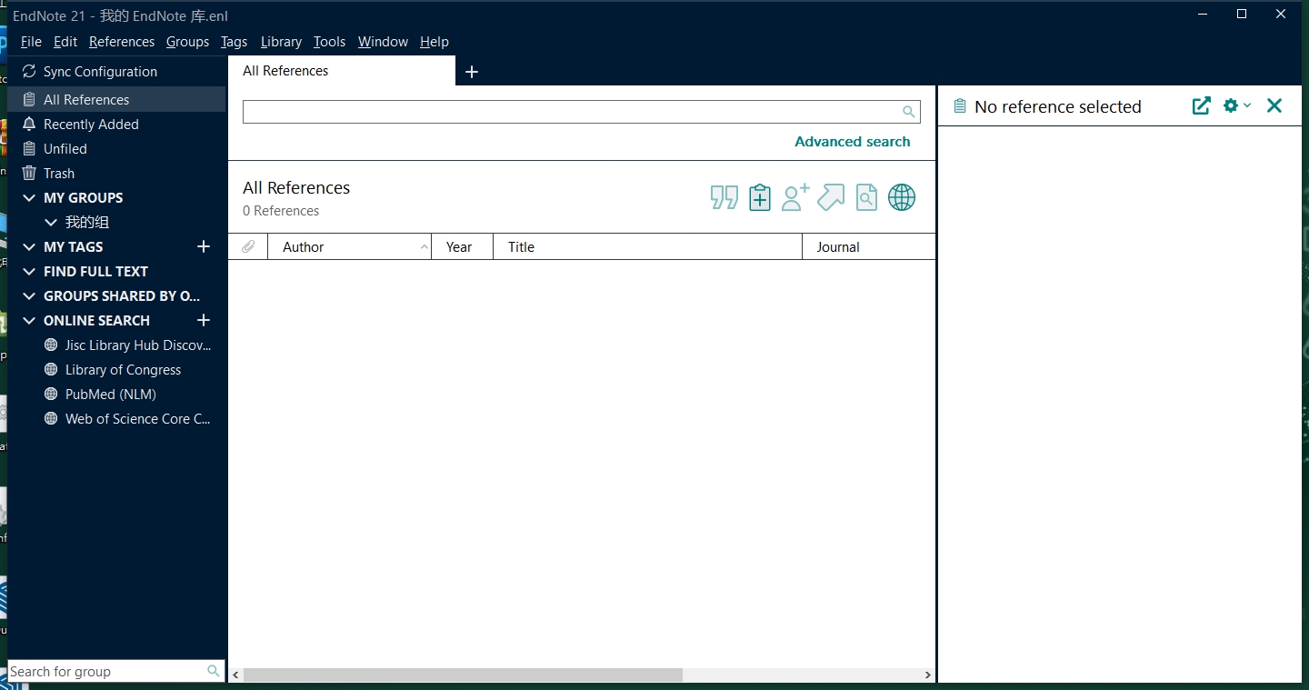Image resolution: width=1309 pixels, height=690 pixels.
Task: Open the Help menu
Action: click(x=435, y=42)
